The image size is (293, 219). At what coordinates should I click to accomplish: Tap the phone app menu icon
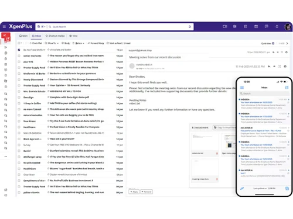pos(242,88)
